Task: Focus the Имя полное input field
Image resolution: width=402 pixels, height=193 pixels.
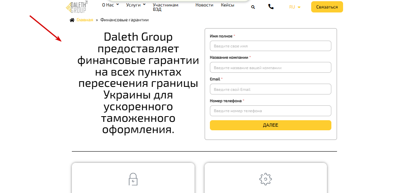Action: click(270, 46)
